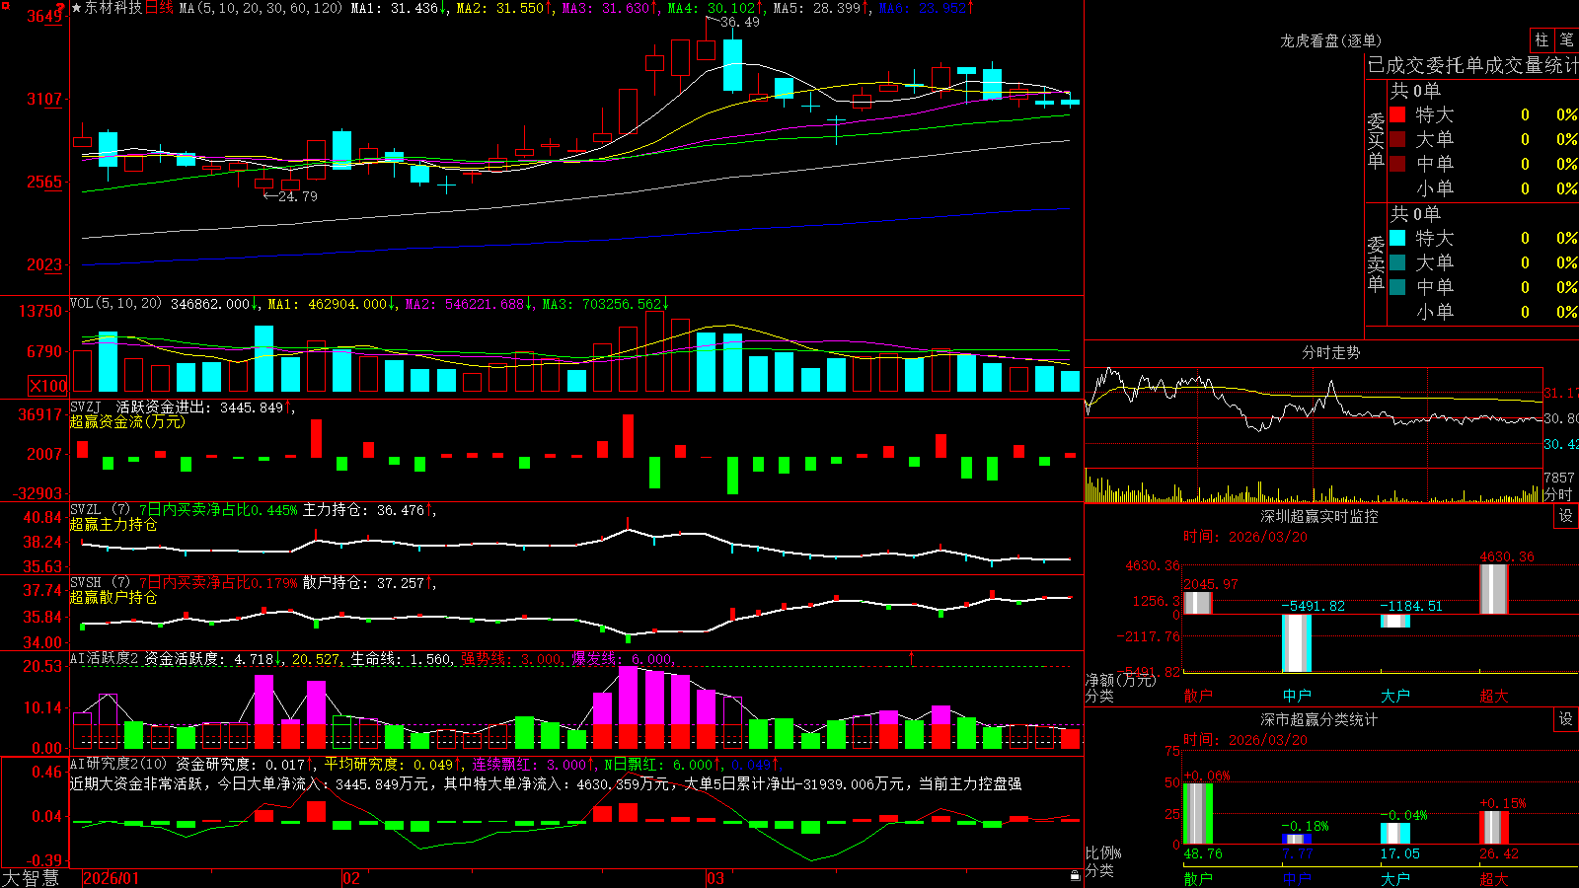This screenshot has width=1579, height=888.
Task: Click the 爆发线: 6.000 value
Action: [x=623, y=659]
